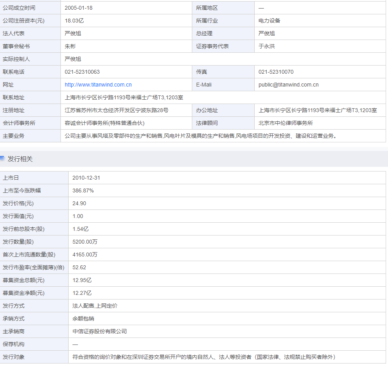Click the issue P/E ratio 52.62

click(x=79, y=267)
